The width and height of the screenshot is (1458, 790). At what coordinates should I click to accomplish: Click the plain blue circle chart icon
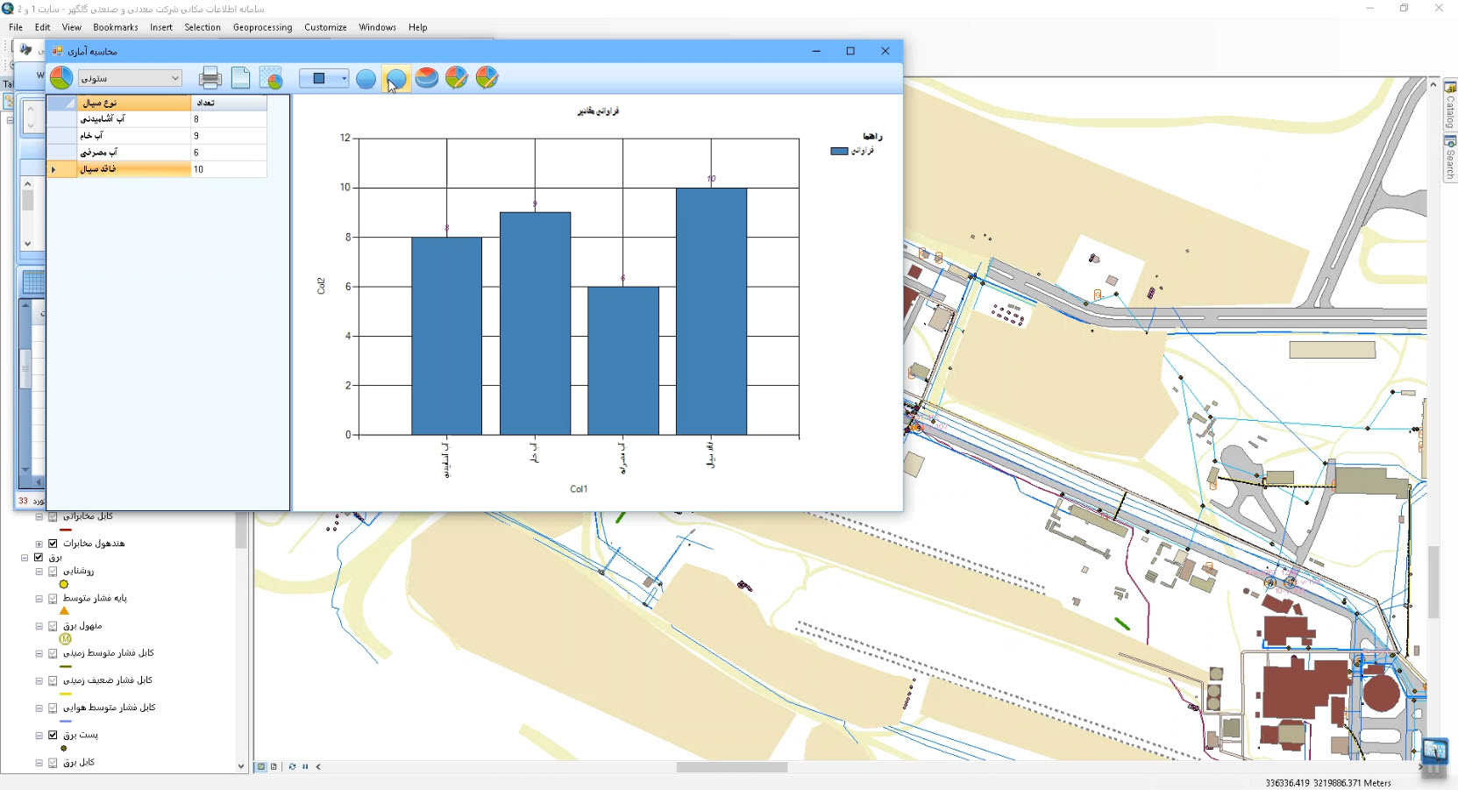tap(366, 79)
